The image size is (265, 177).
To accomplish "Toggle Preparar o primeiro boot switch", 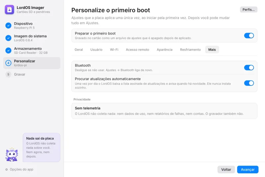I will (x=249, y=36).
